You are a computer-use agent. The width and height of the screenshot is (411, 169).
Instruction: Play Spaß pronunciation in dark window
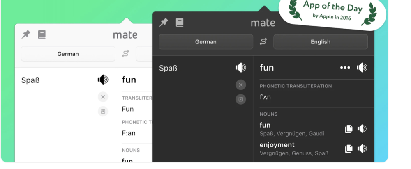(240, 68)
